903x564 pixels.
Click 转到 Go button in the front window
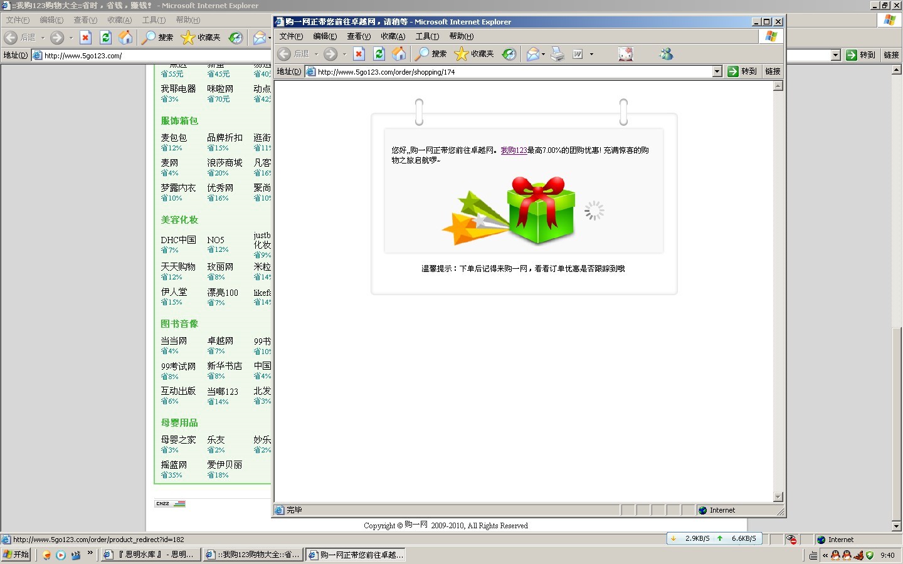742,71
